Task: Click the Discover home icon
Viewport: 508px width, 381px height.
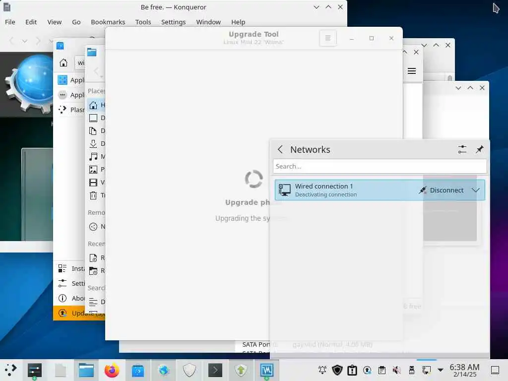Action: pyautogui.click(x=63, y=63)
